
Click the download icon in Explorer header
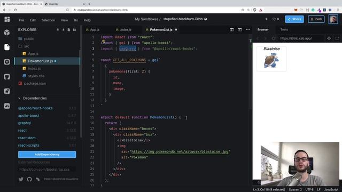(58, 30)
